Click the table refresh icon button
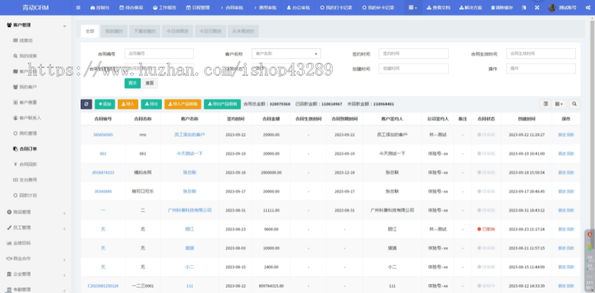The image size is (595, 293). (86, 104)
